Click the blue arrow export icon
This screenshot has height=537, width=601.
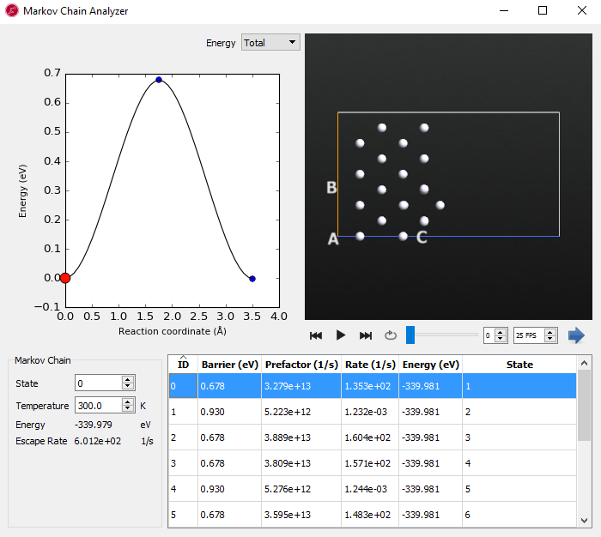point(576,335)
